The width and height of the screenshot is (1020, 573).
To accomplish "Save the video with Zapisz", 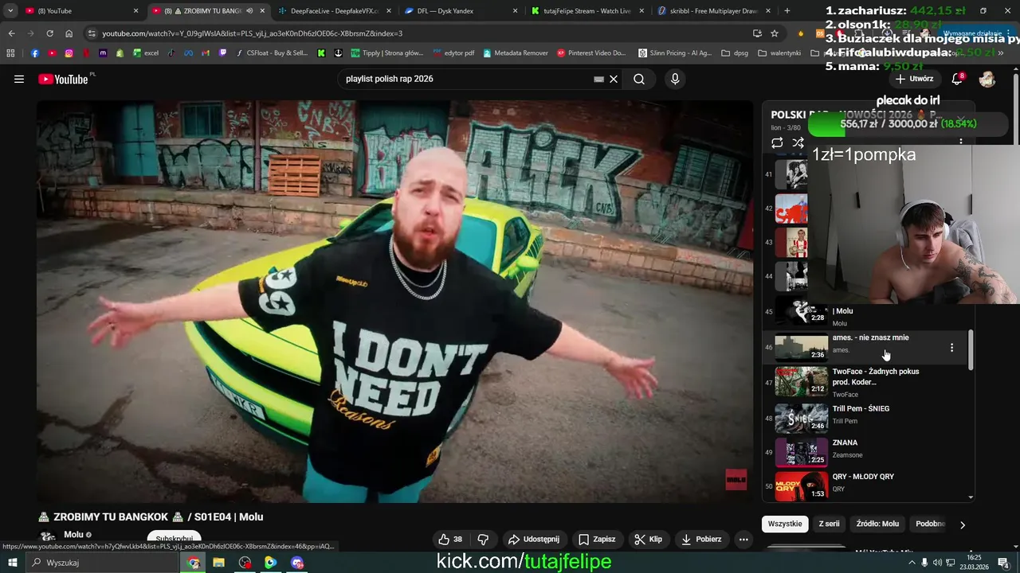I will click(597, 539).
